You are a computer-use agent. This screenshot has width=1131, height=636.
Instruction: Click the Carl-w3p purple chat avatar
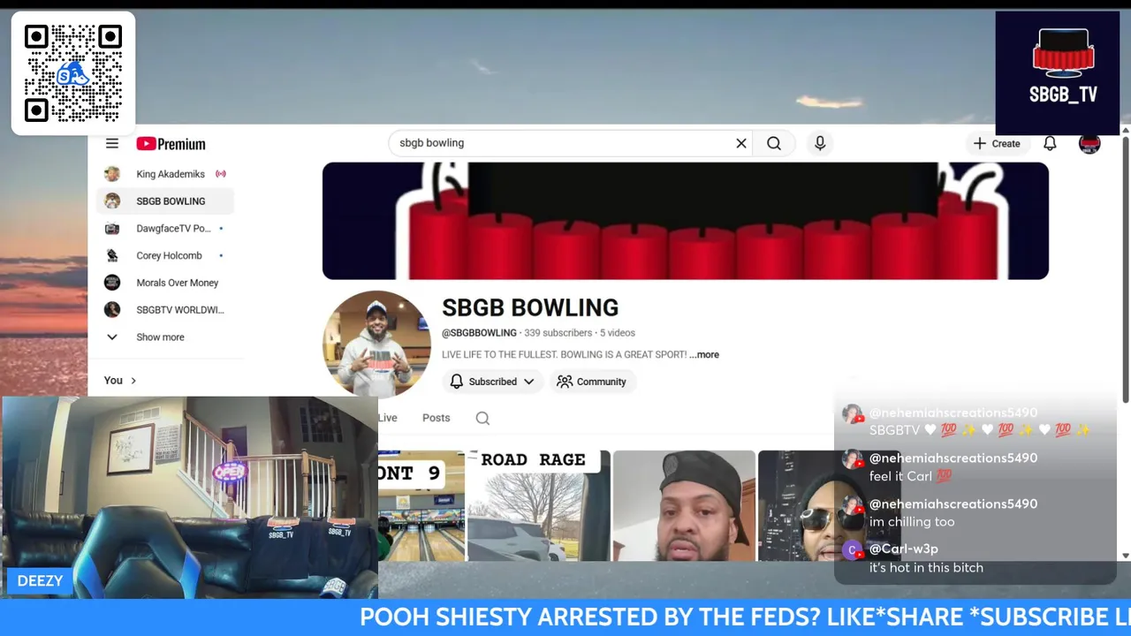pos(852,551)
